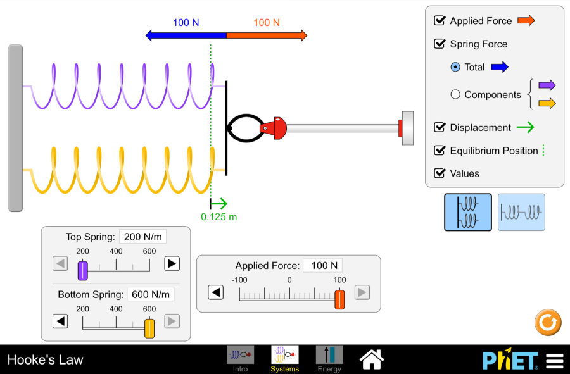Increase top spring constant with right arrow
The image size is (570, 374).
[172, 263]
